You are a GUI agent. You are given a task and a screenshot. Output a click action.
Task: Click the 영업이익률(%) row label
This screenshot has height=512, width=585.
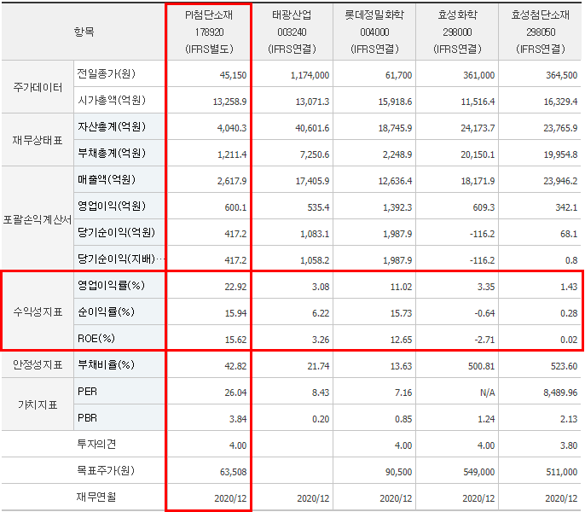(111, 286)
